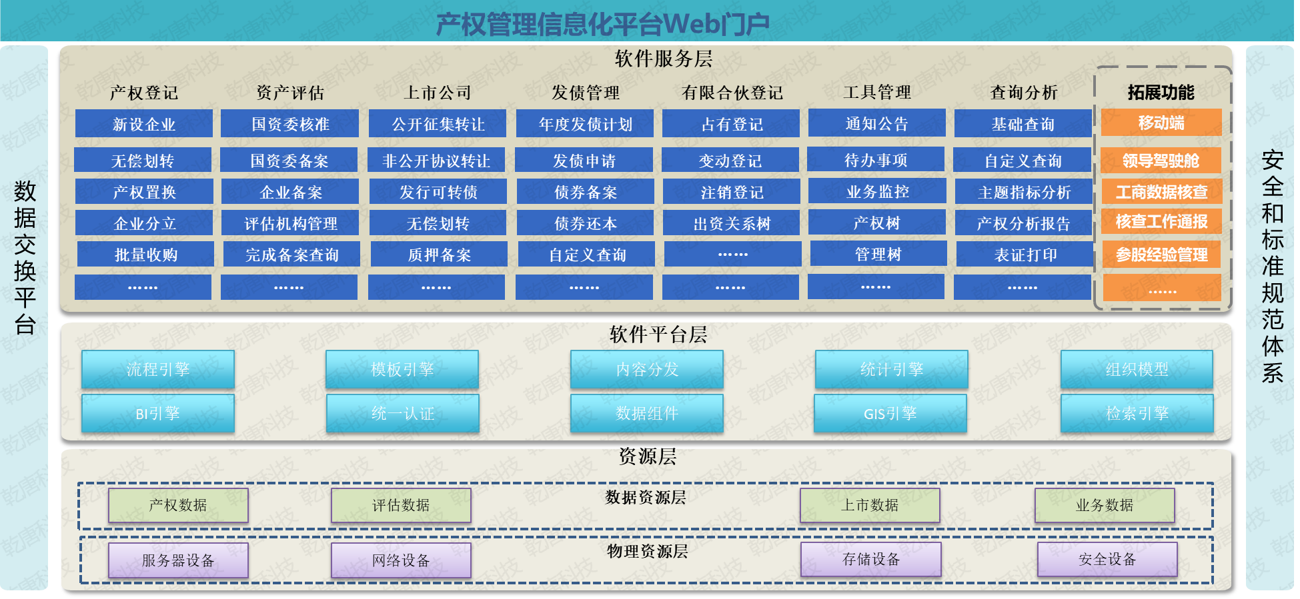Click the 检索引擎 platform box
1300x599 pixels.
(1137, 413)
